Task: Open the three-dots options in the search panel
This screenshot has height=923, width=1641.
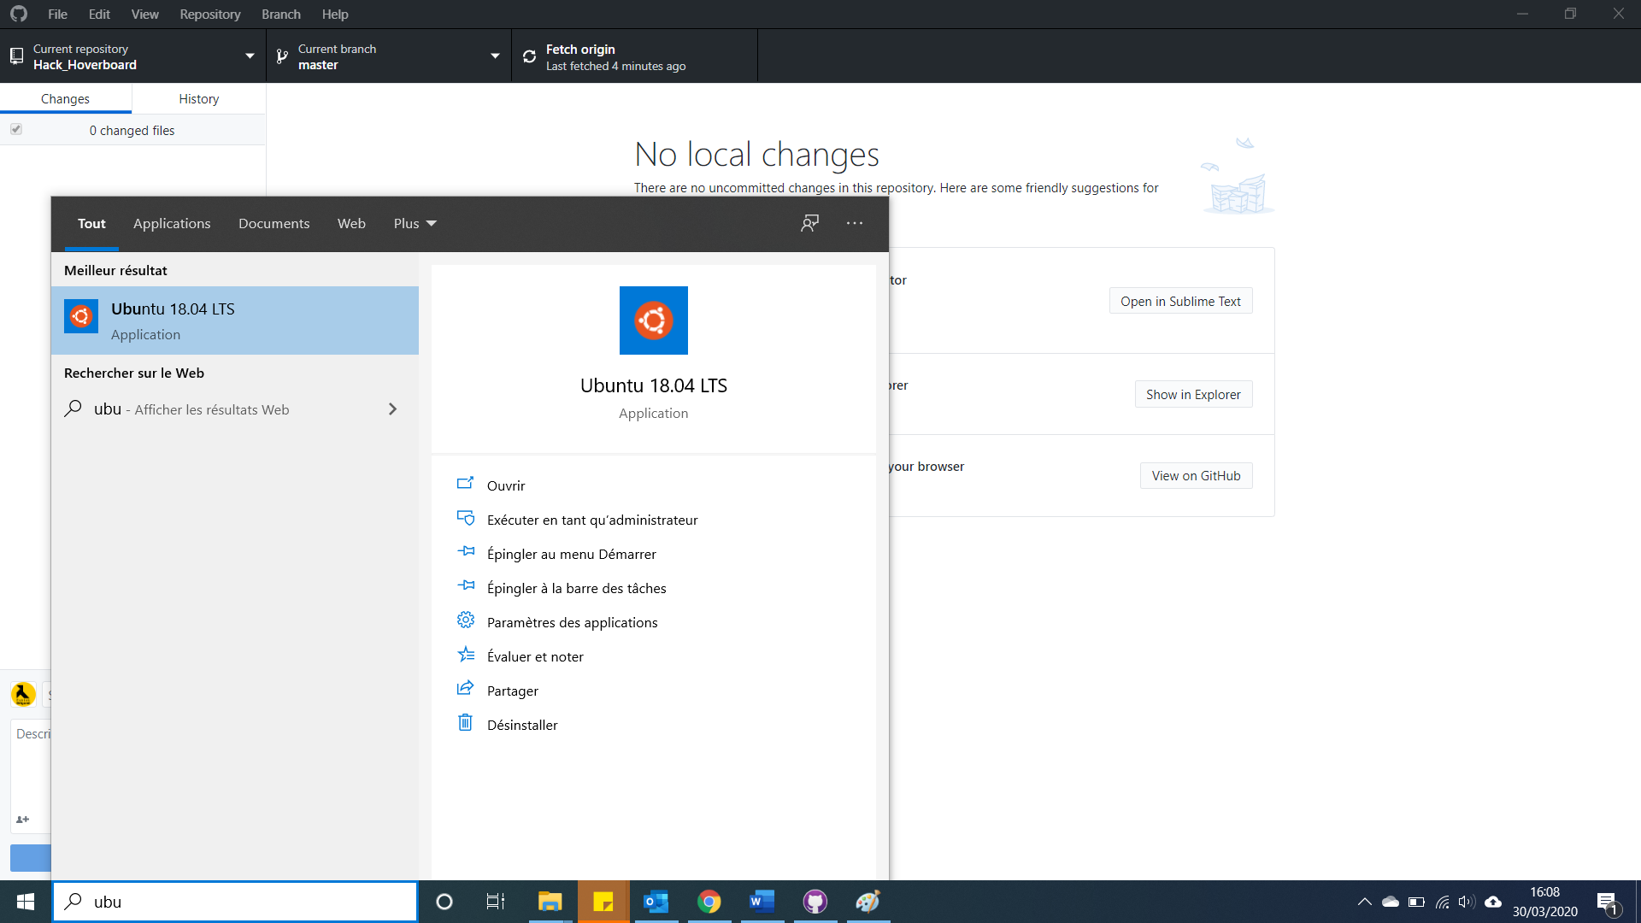Action: 855,223
